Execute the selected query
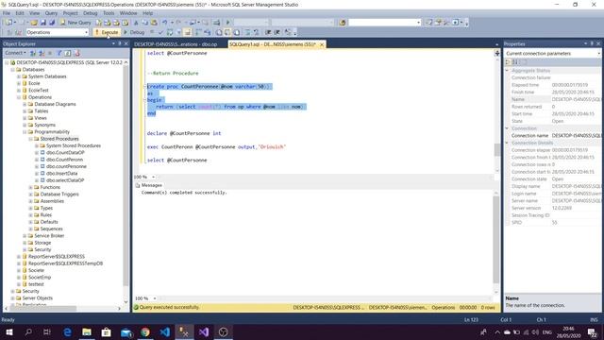The width and height of the screenshot is (604, 340). pos(107,32)
